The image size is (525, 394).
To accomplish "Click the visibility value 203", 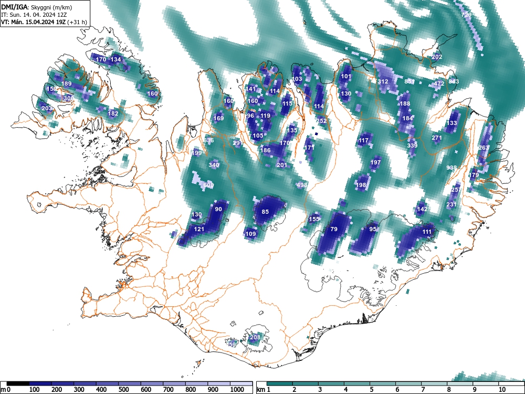I will click(x=47, y=108).
